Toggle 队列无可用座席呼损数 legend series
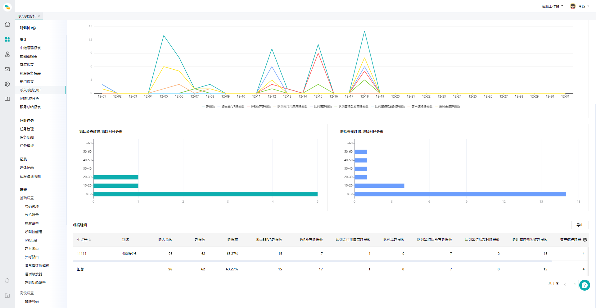 [290, 107]
